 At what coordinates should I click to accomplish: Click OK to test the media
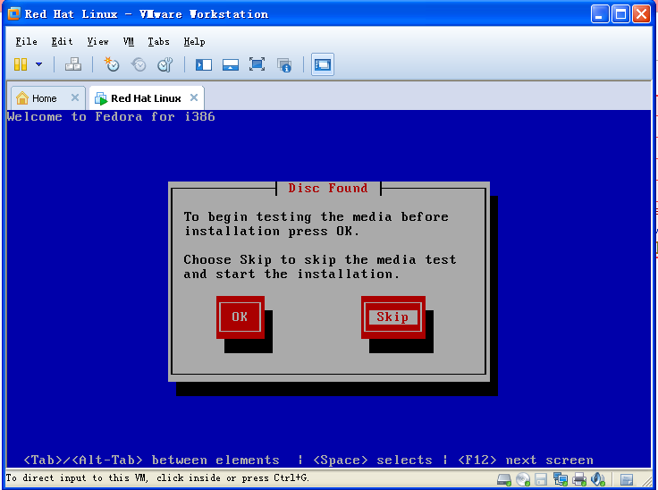(x=240, y=317)
